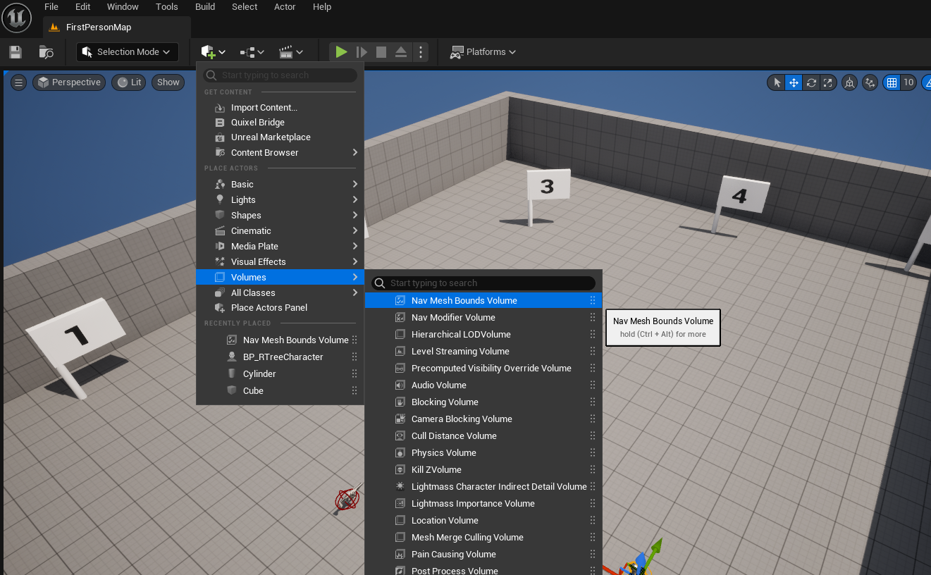Open Unreal Marketplace

[280, 137]
